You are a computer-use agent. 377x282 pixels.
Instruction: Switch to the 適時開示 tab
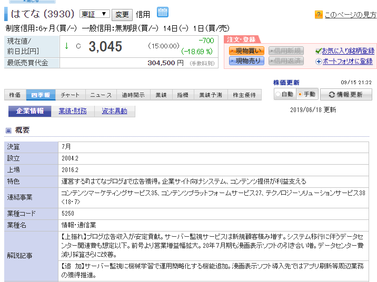[133, 95]
